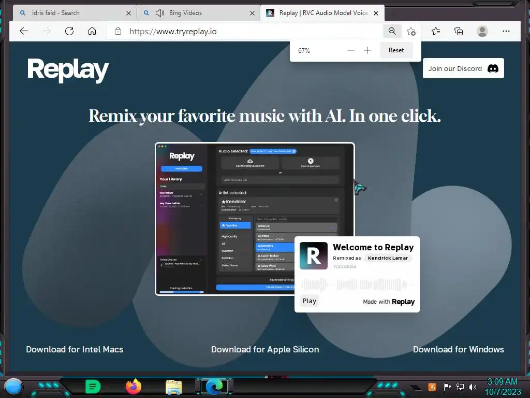The height and width of the screenshot is (398, 530).
Task: Reload the page with the refresh icon
Action: tap(69, 31)
